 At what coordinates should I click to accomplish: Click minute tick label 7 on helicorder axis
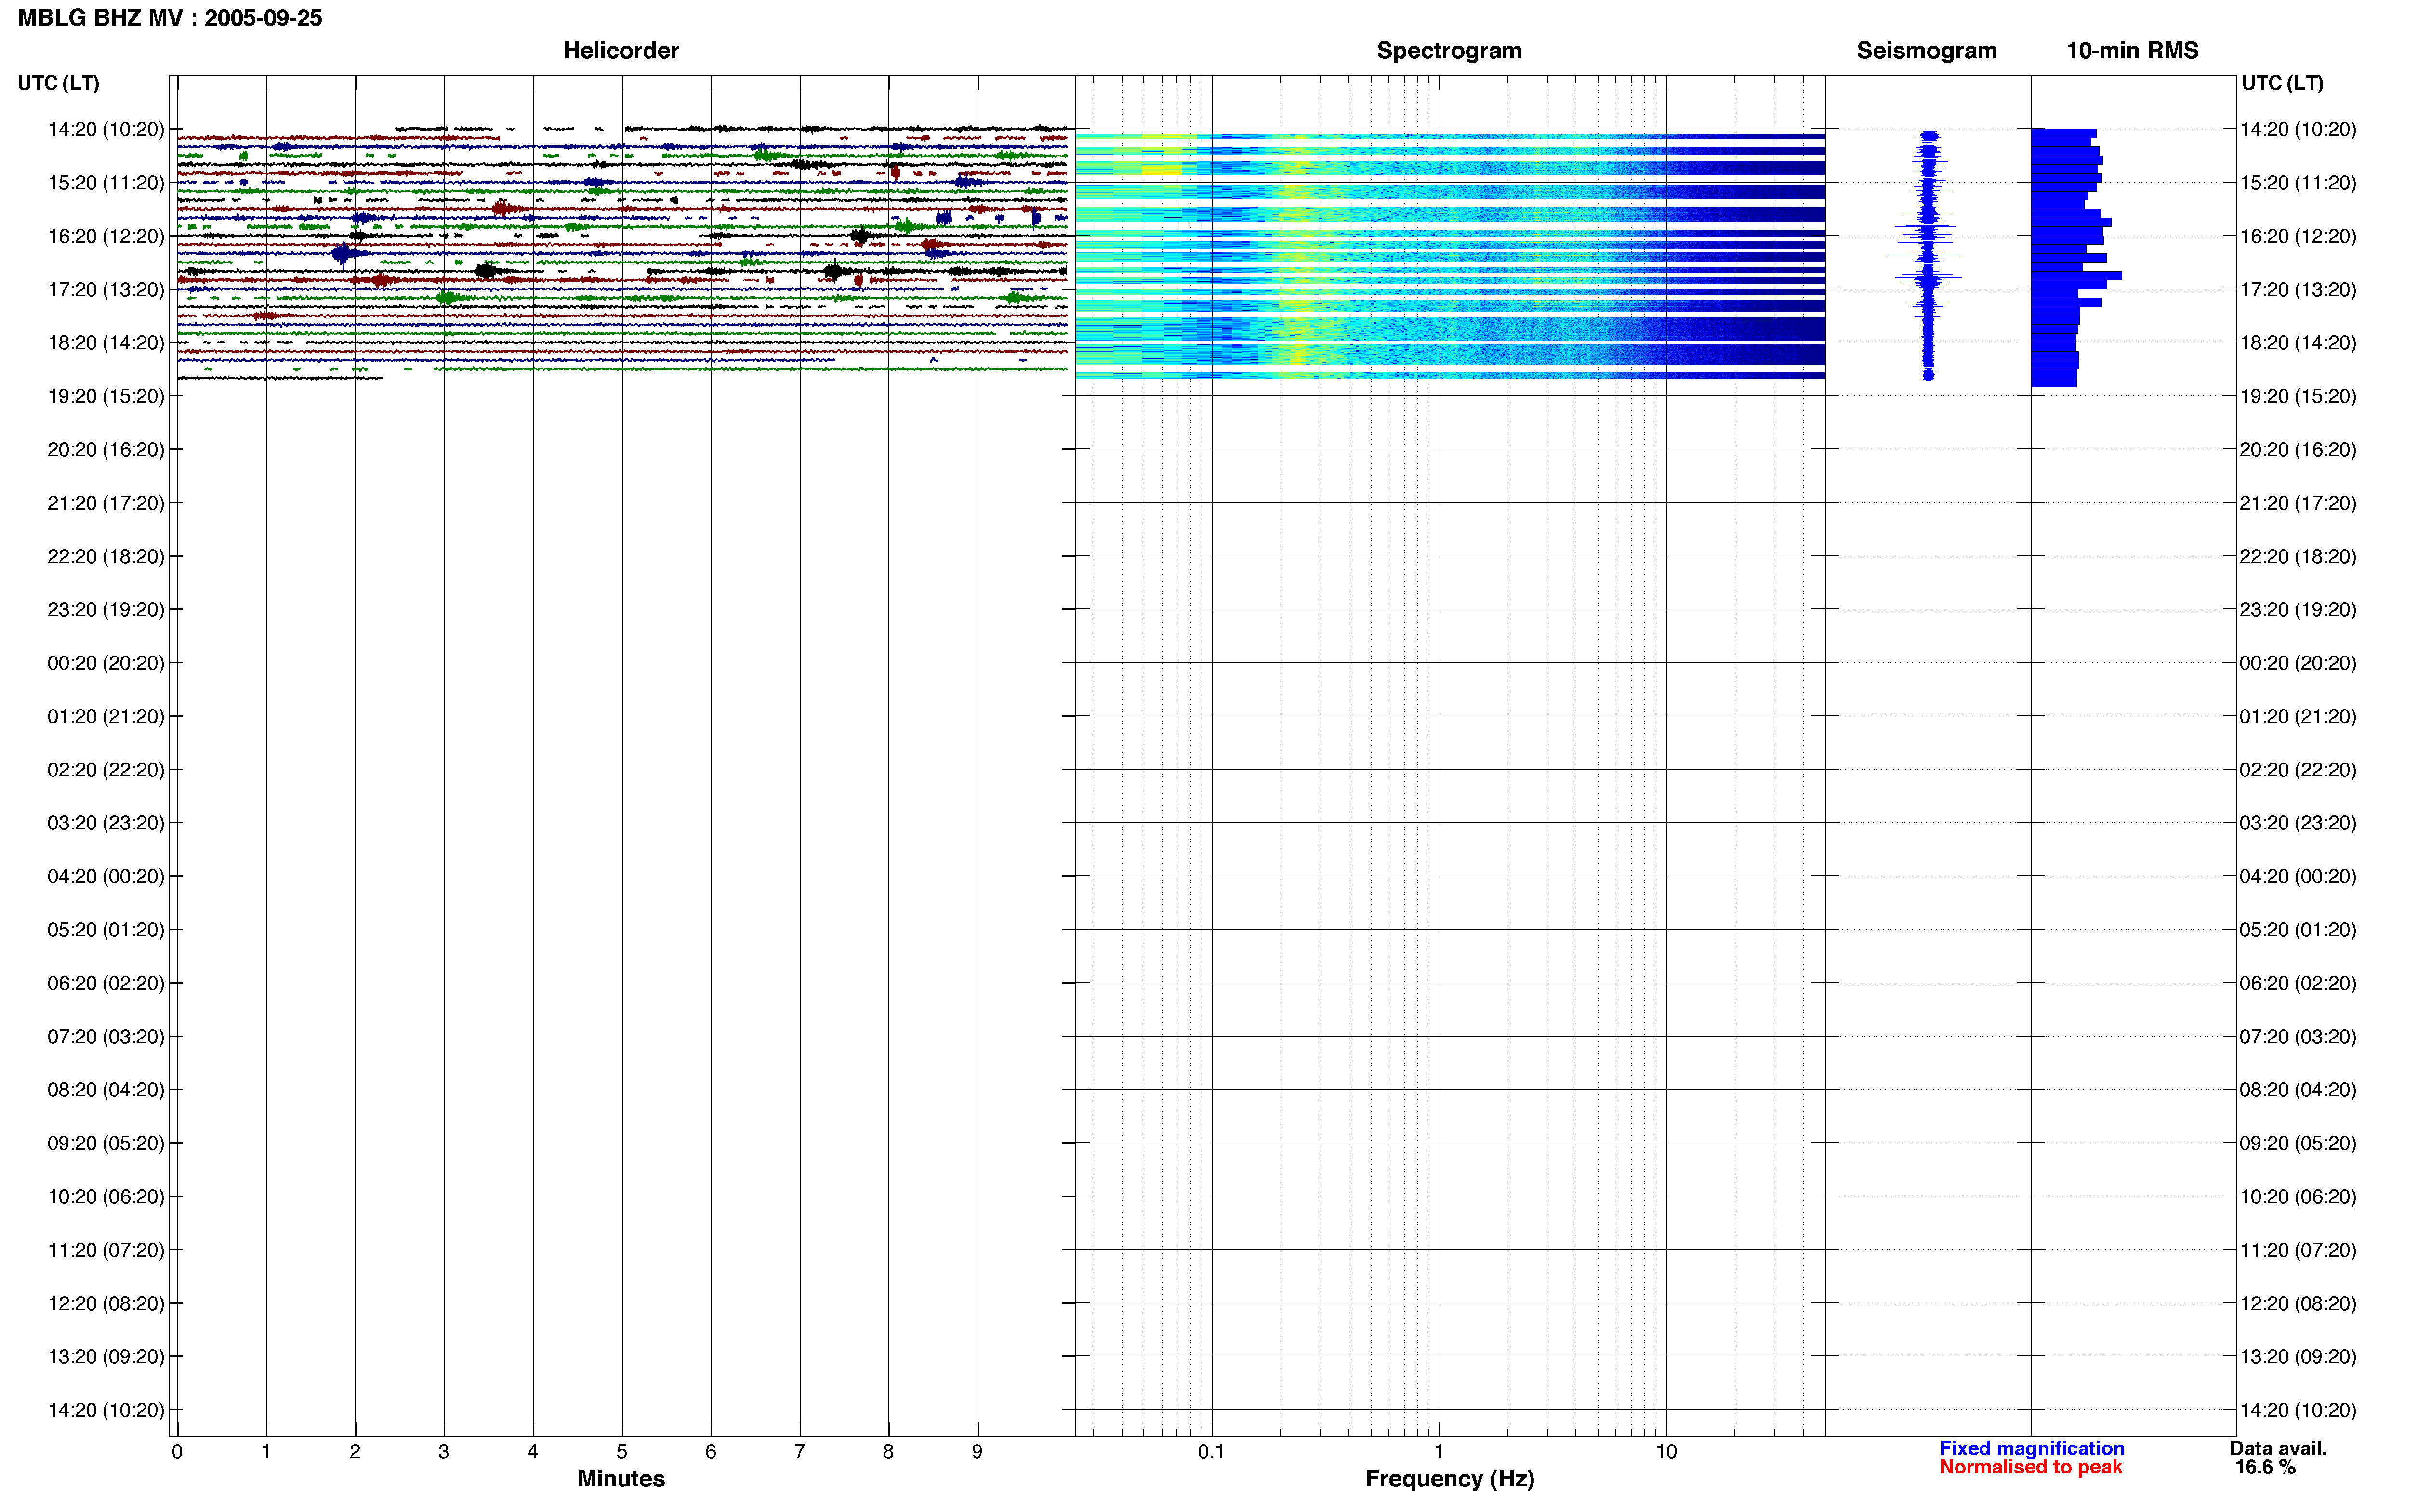800,1452
